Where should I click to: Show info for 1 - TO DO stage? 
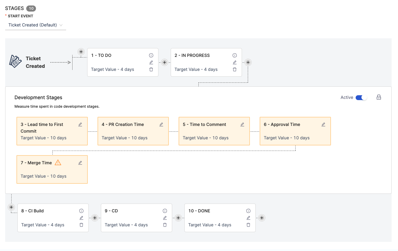tap(151, 55)
